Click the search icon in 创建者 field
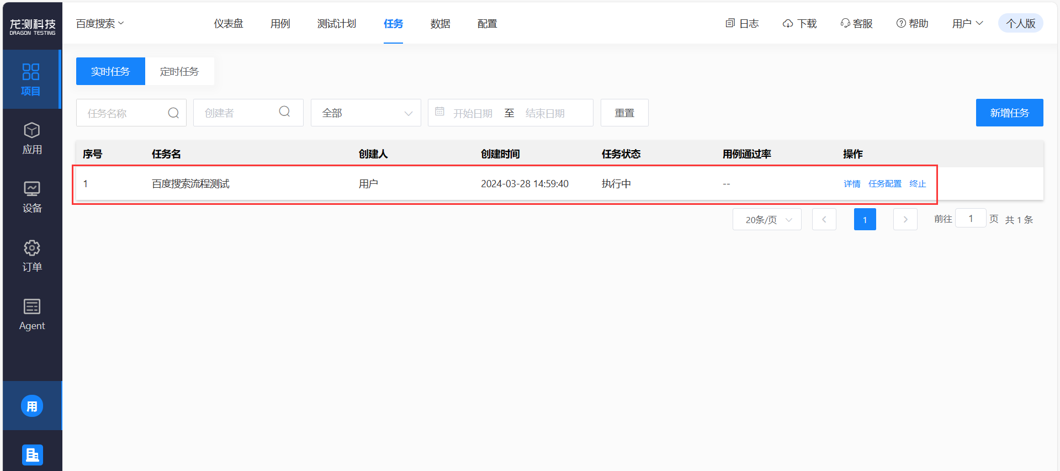 pyautogui.click(x=284, y=112)
